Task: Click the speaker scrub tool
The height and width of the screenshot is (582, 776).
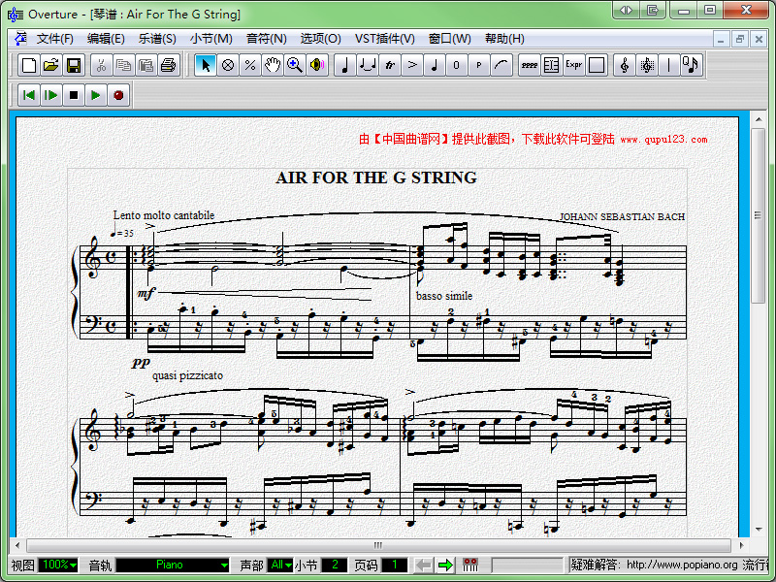Action: (x=316, y=65)
